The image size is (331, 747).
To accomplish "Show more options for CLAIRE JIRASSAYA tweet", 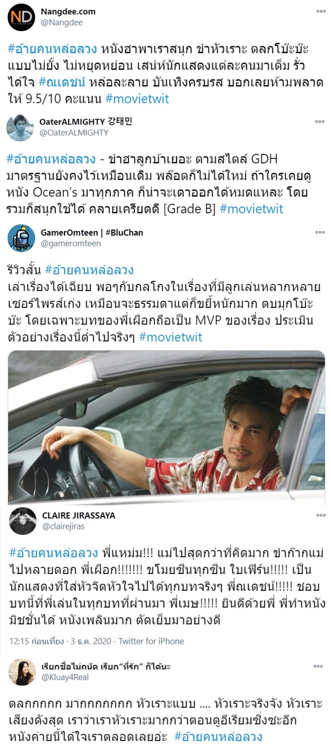I will coord(320,515).
